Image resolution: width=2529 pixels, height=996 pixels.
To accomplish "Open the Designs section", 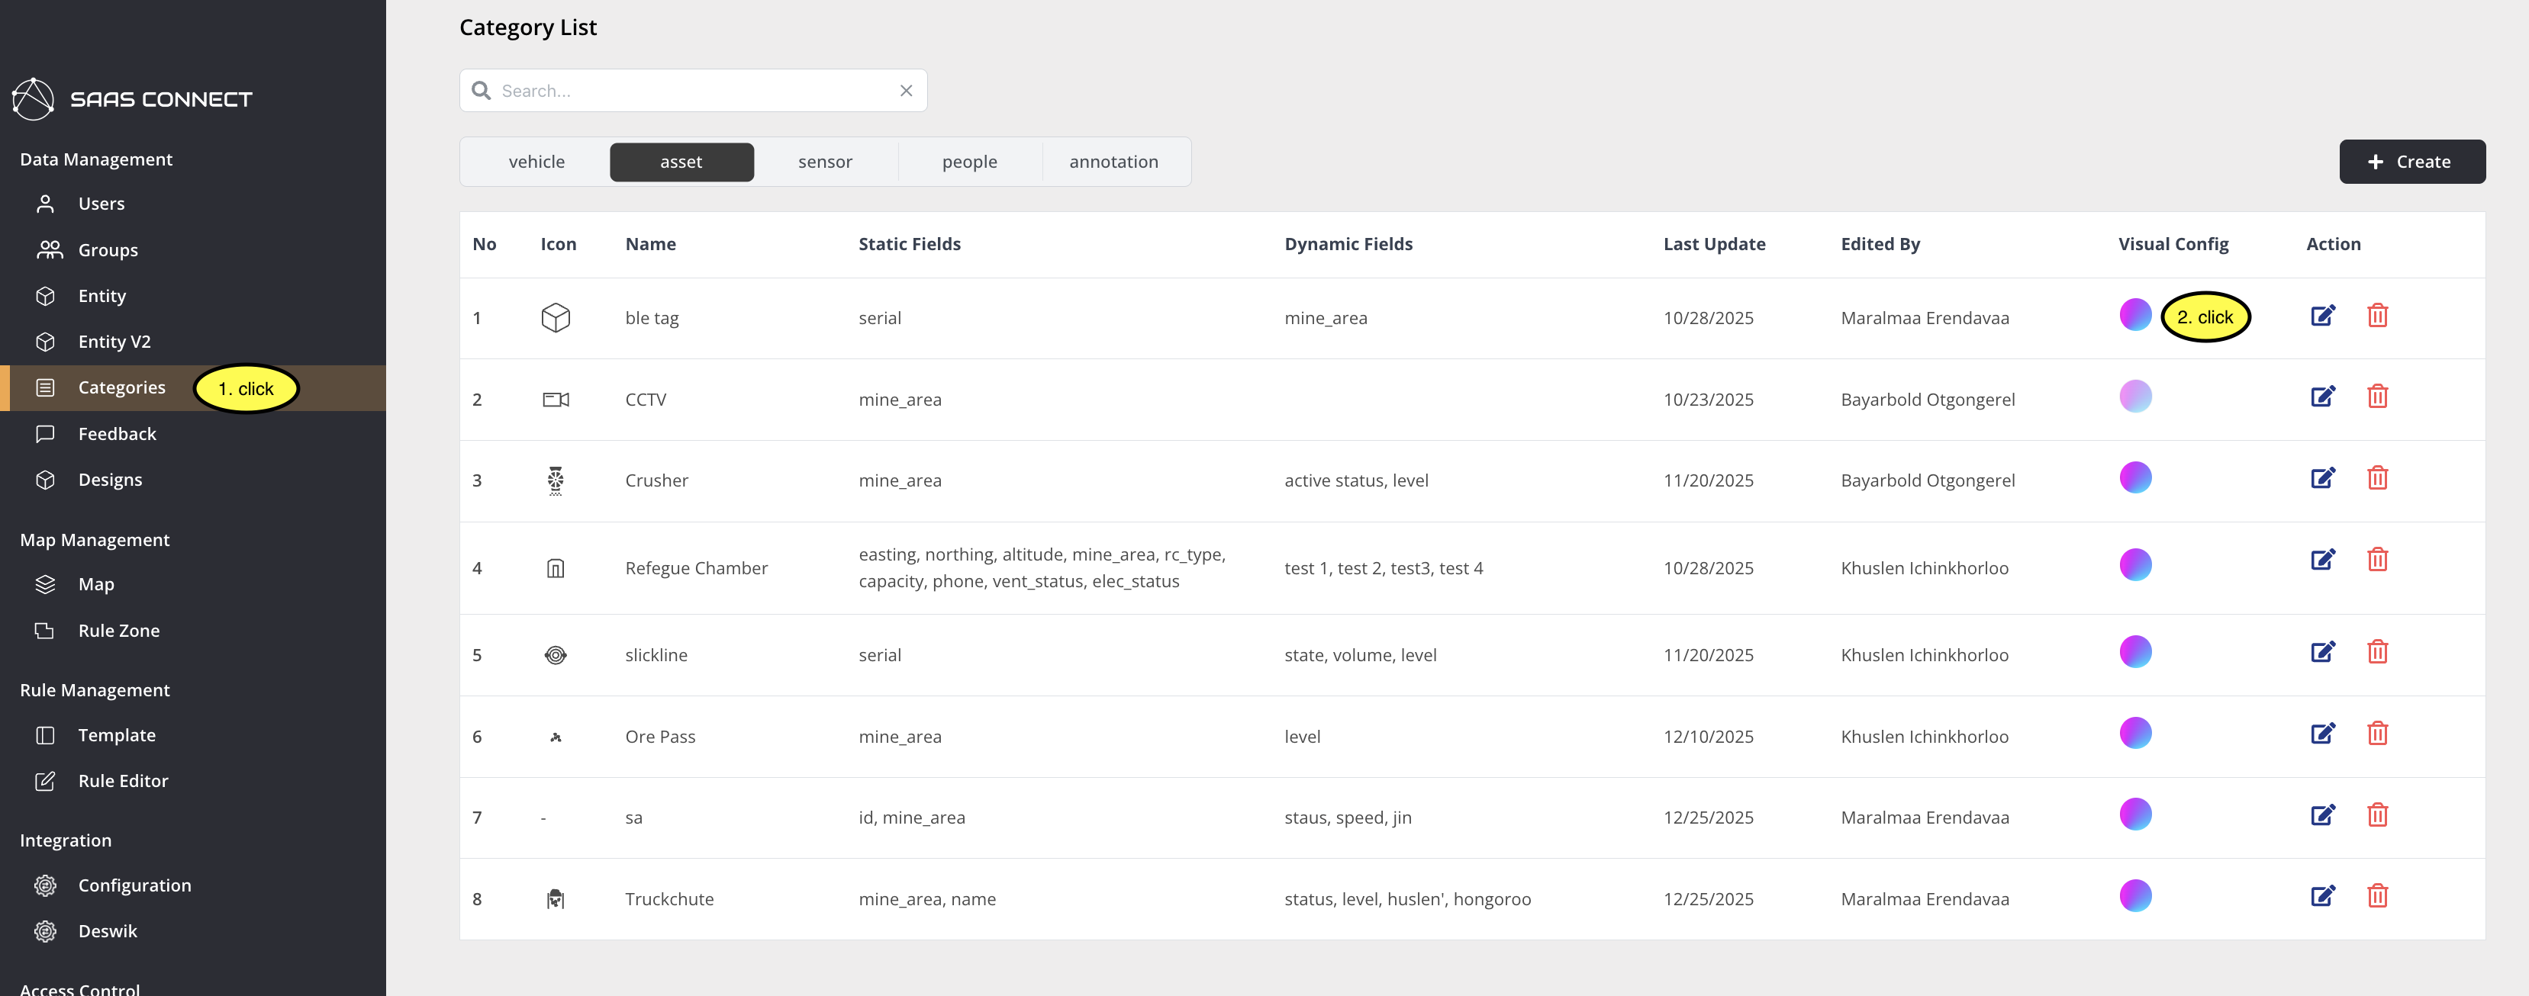I will coord(110,479).
